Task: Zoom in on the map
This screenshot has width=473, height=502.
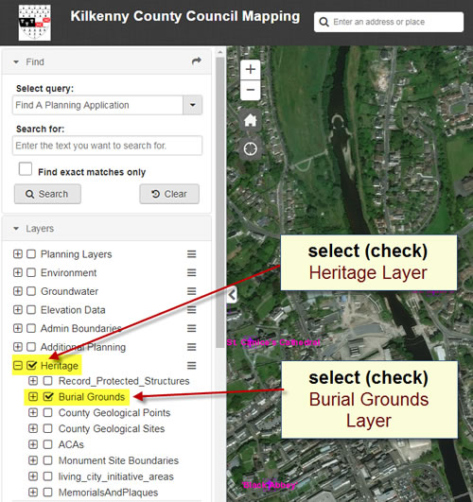Action: pyautogui.click(x=251, y=69)
